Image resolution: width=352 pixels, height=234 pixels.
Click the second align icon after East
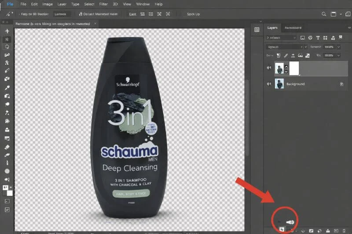coord(151,14)
